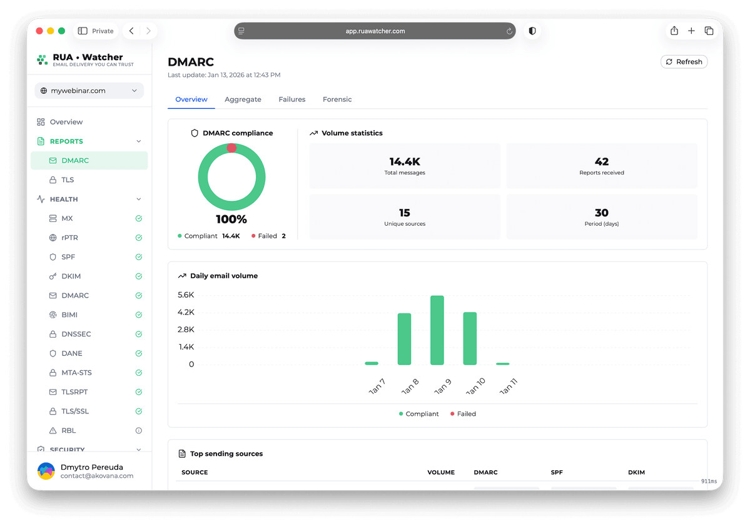750x526 pixels.
Task: Click the app.ruawatcher.com address bar
Action: pyautogui.click(x=375, y=31)
